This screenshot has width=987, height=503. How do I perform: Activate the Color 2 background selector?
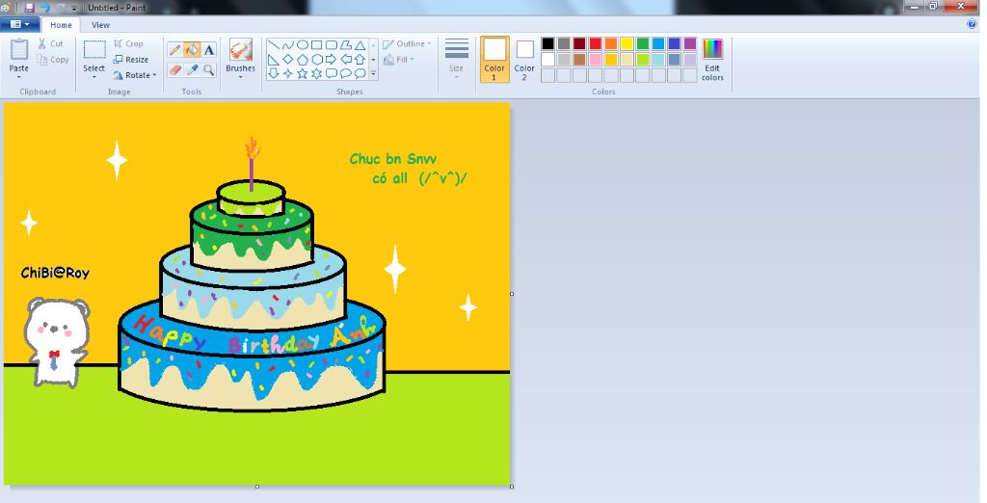(524, 59)
